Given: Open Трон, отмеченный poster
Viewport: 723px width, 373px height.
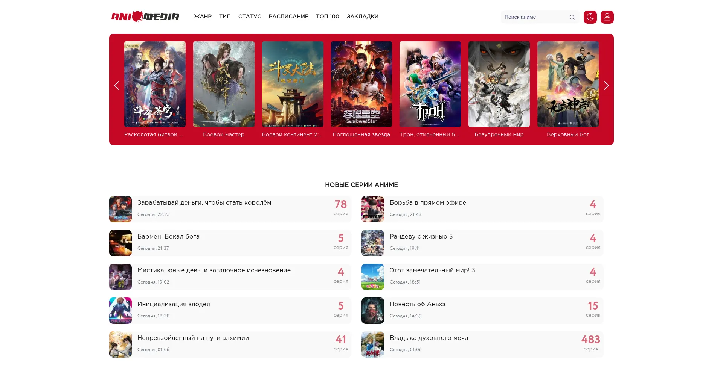Looking at the screenshot, I should pos(430,84).
